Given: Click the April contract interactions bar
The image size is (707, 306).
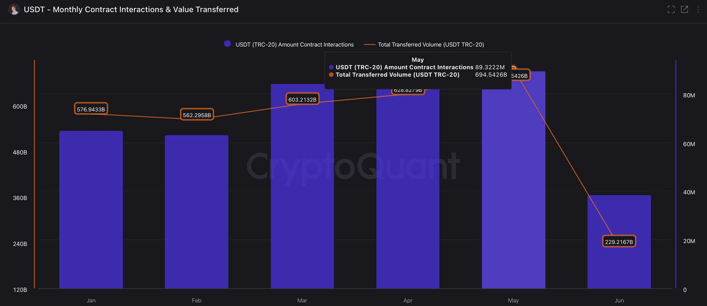Looking at the screenshot, I should click(408, 193).
